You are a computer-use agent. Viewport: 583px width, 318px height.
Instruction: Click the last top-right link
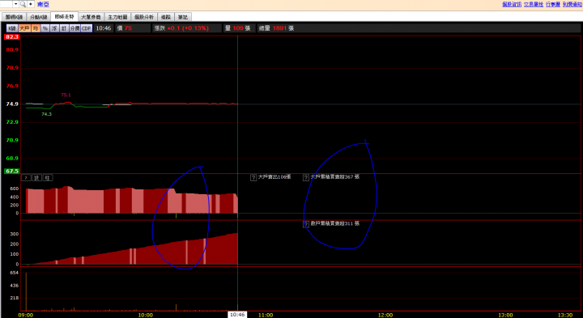pyautogui.click(x=572, y=4)
